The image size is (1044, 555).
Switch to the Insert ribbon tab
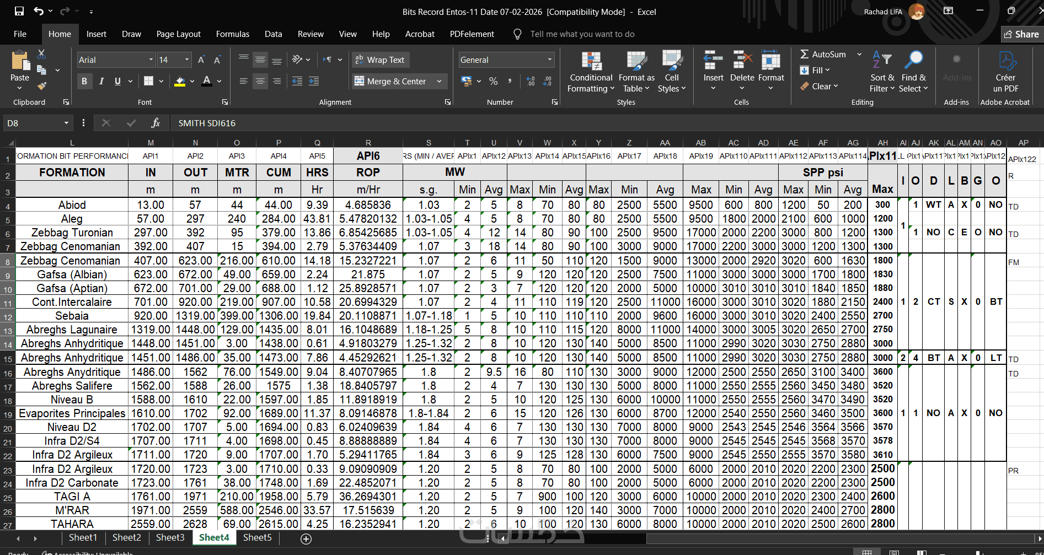pos(97,34)
